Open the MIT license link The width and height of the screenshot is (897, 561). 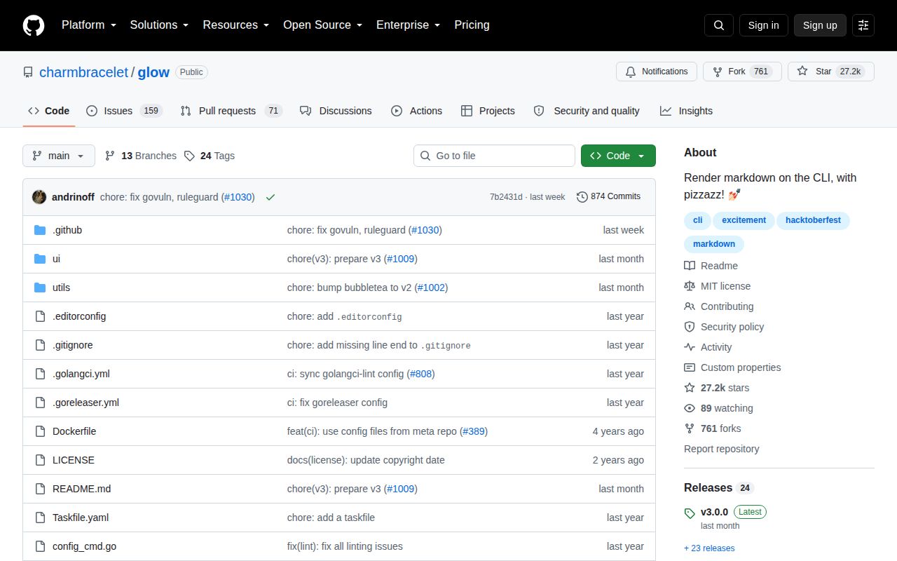pos(717,286)
